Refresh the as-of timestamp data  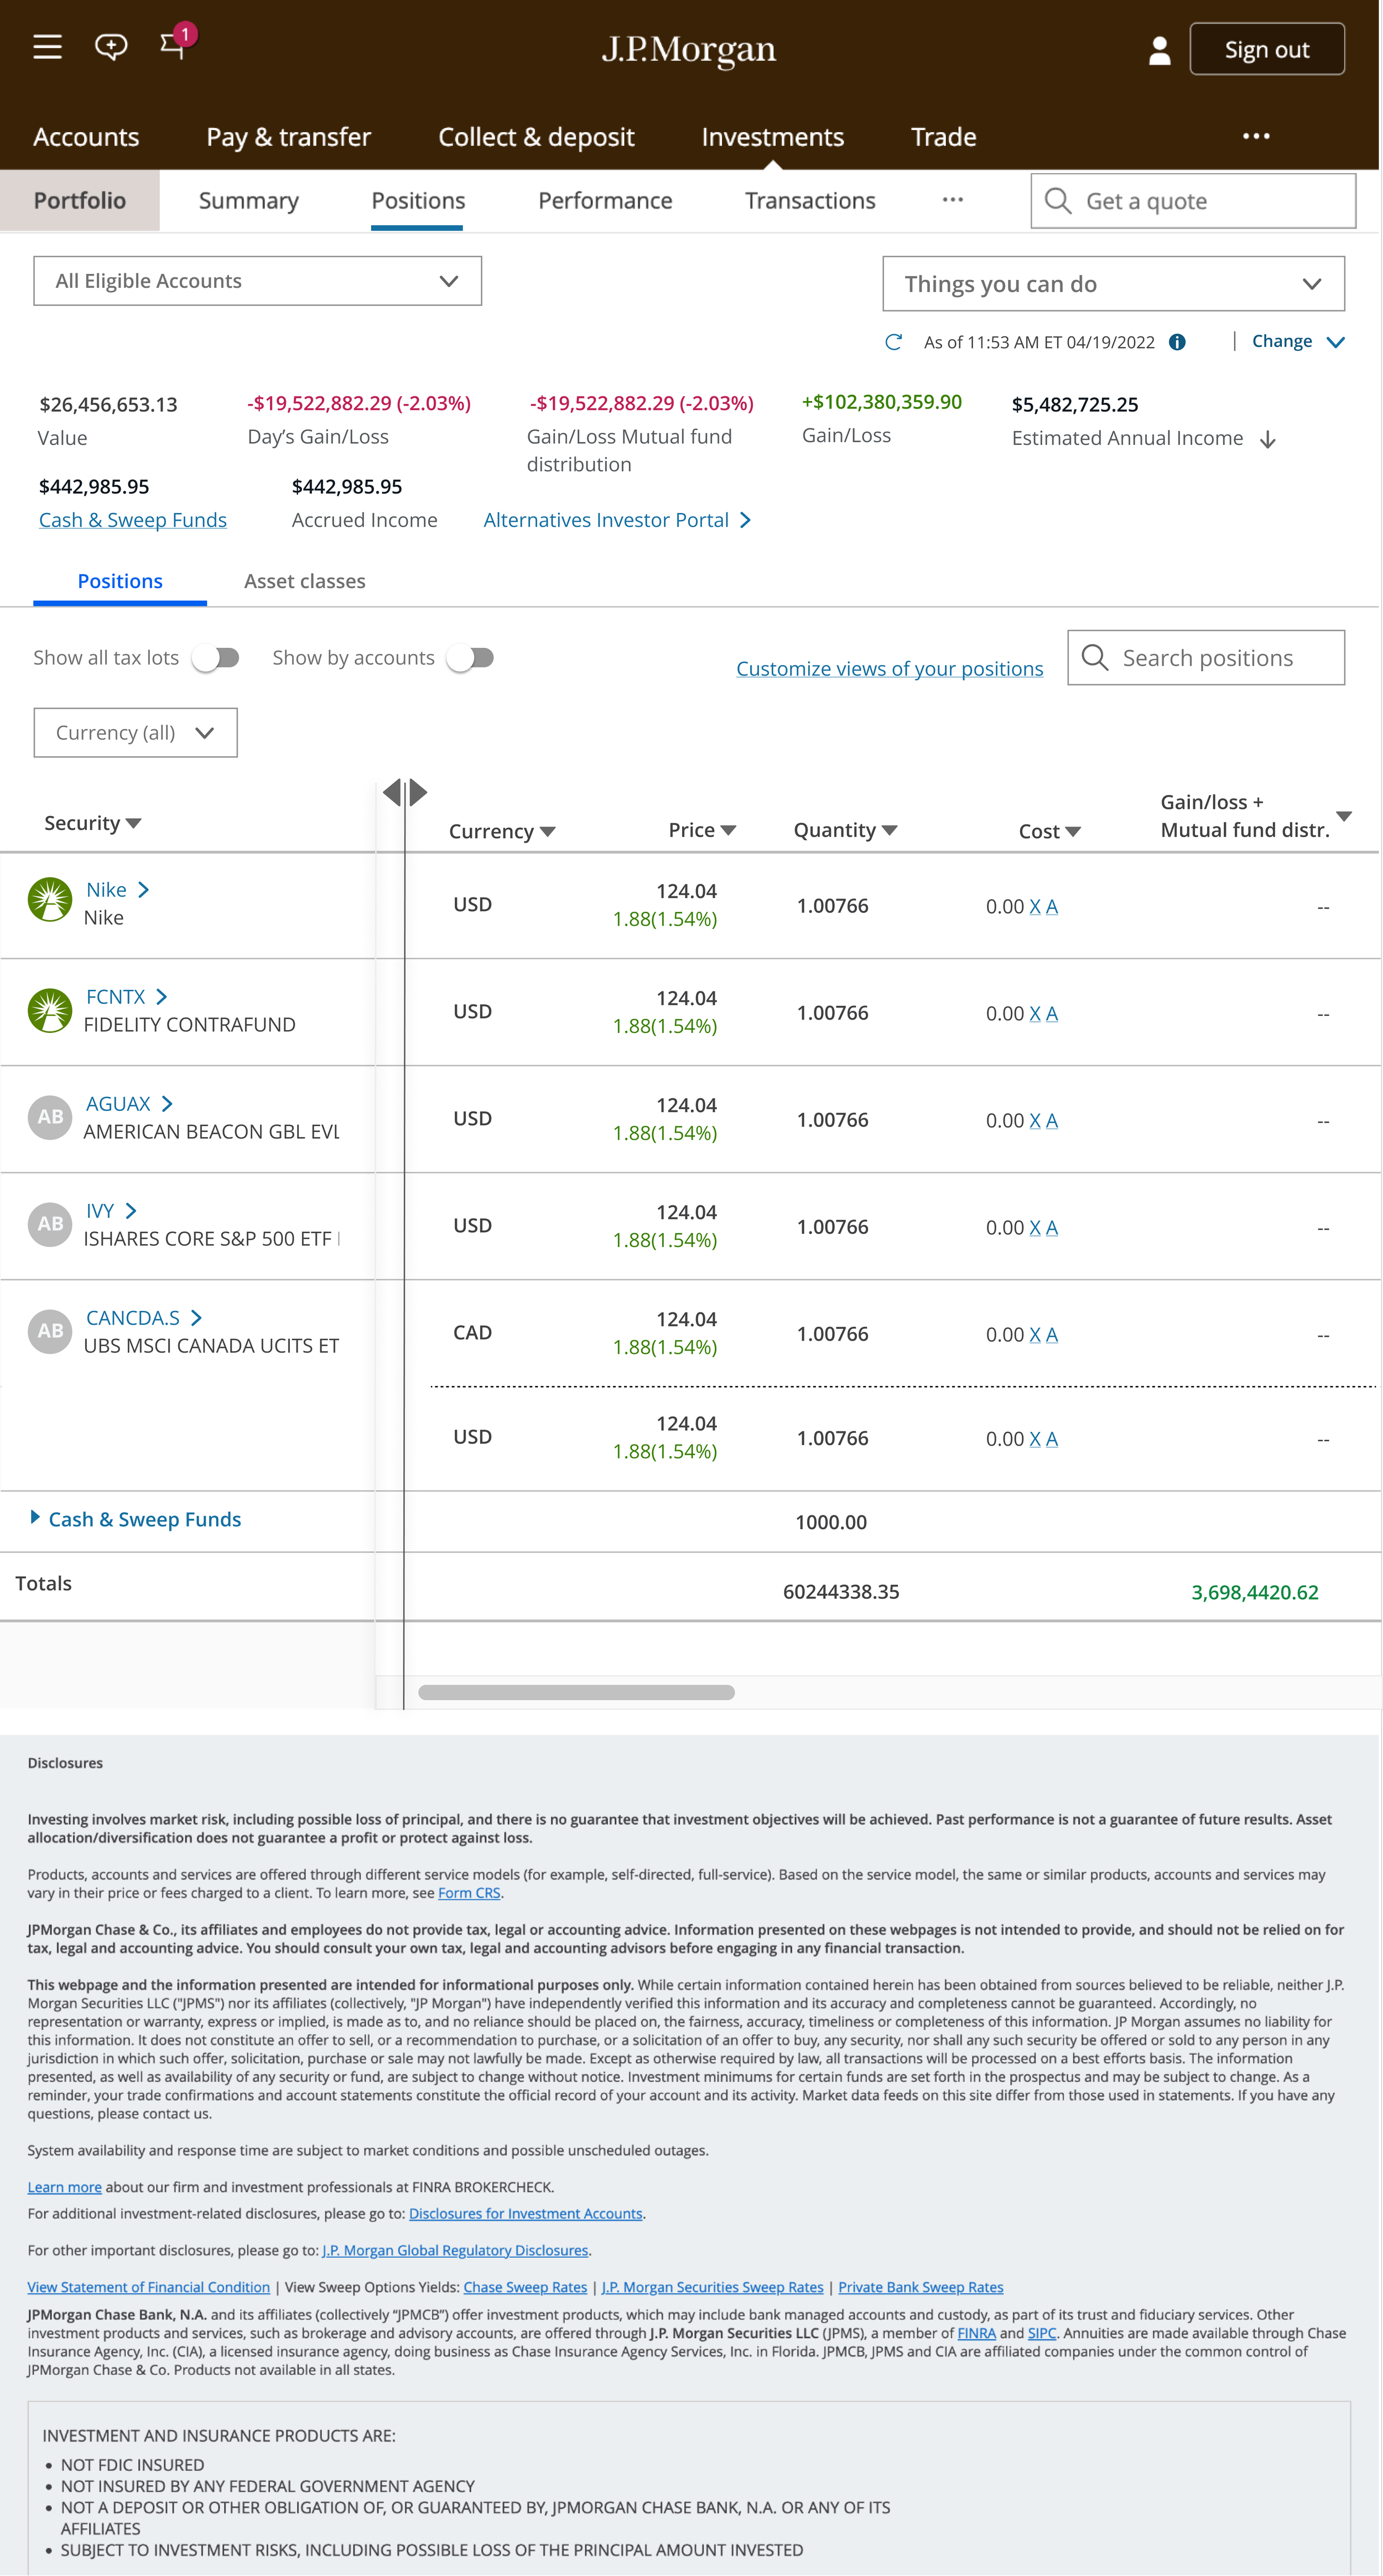point(894,342)
